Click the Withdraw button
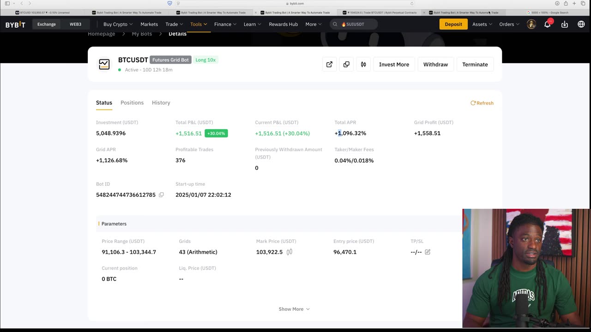591x332 pixels. pos(435,65)
